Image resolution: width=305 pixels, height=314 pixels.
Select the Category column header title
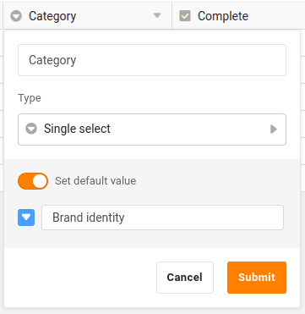click(x=52, y=16)
